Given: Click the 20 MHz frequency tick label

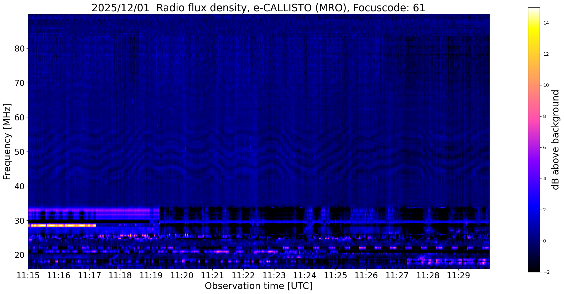Looking at the screenshot, I should pos(19,255).
